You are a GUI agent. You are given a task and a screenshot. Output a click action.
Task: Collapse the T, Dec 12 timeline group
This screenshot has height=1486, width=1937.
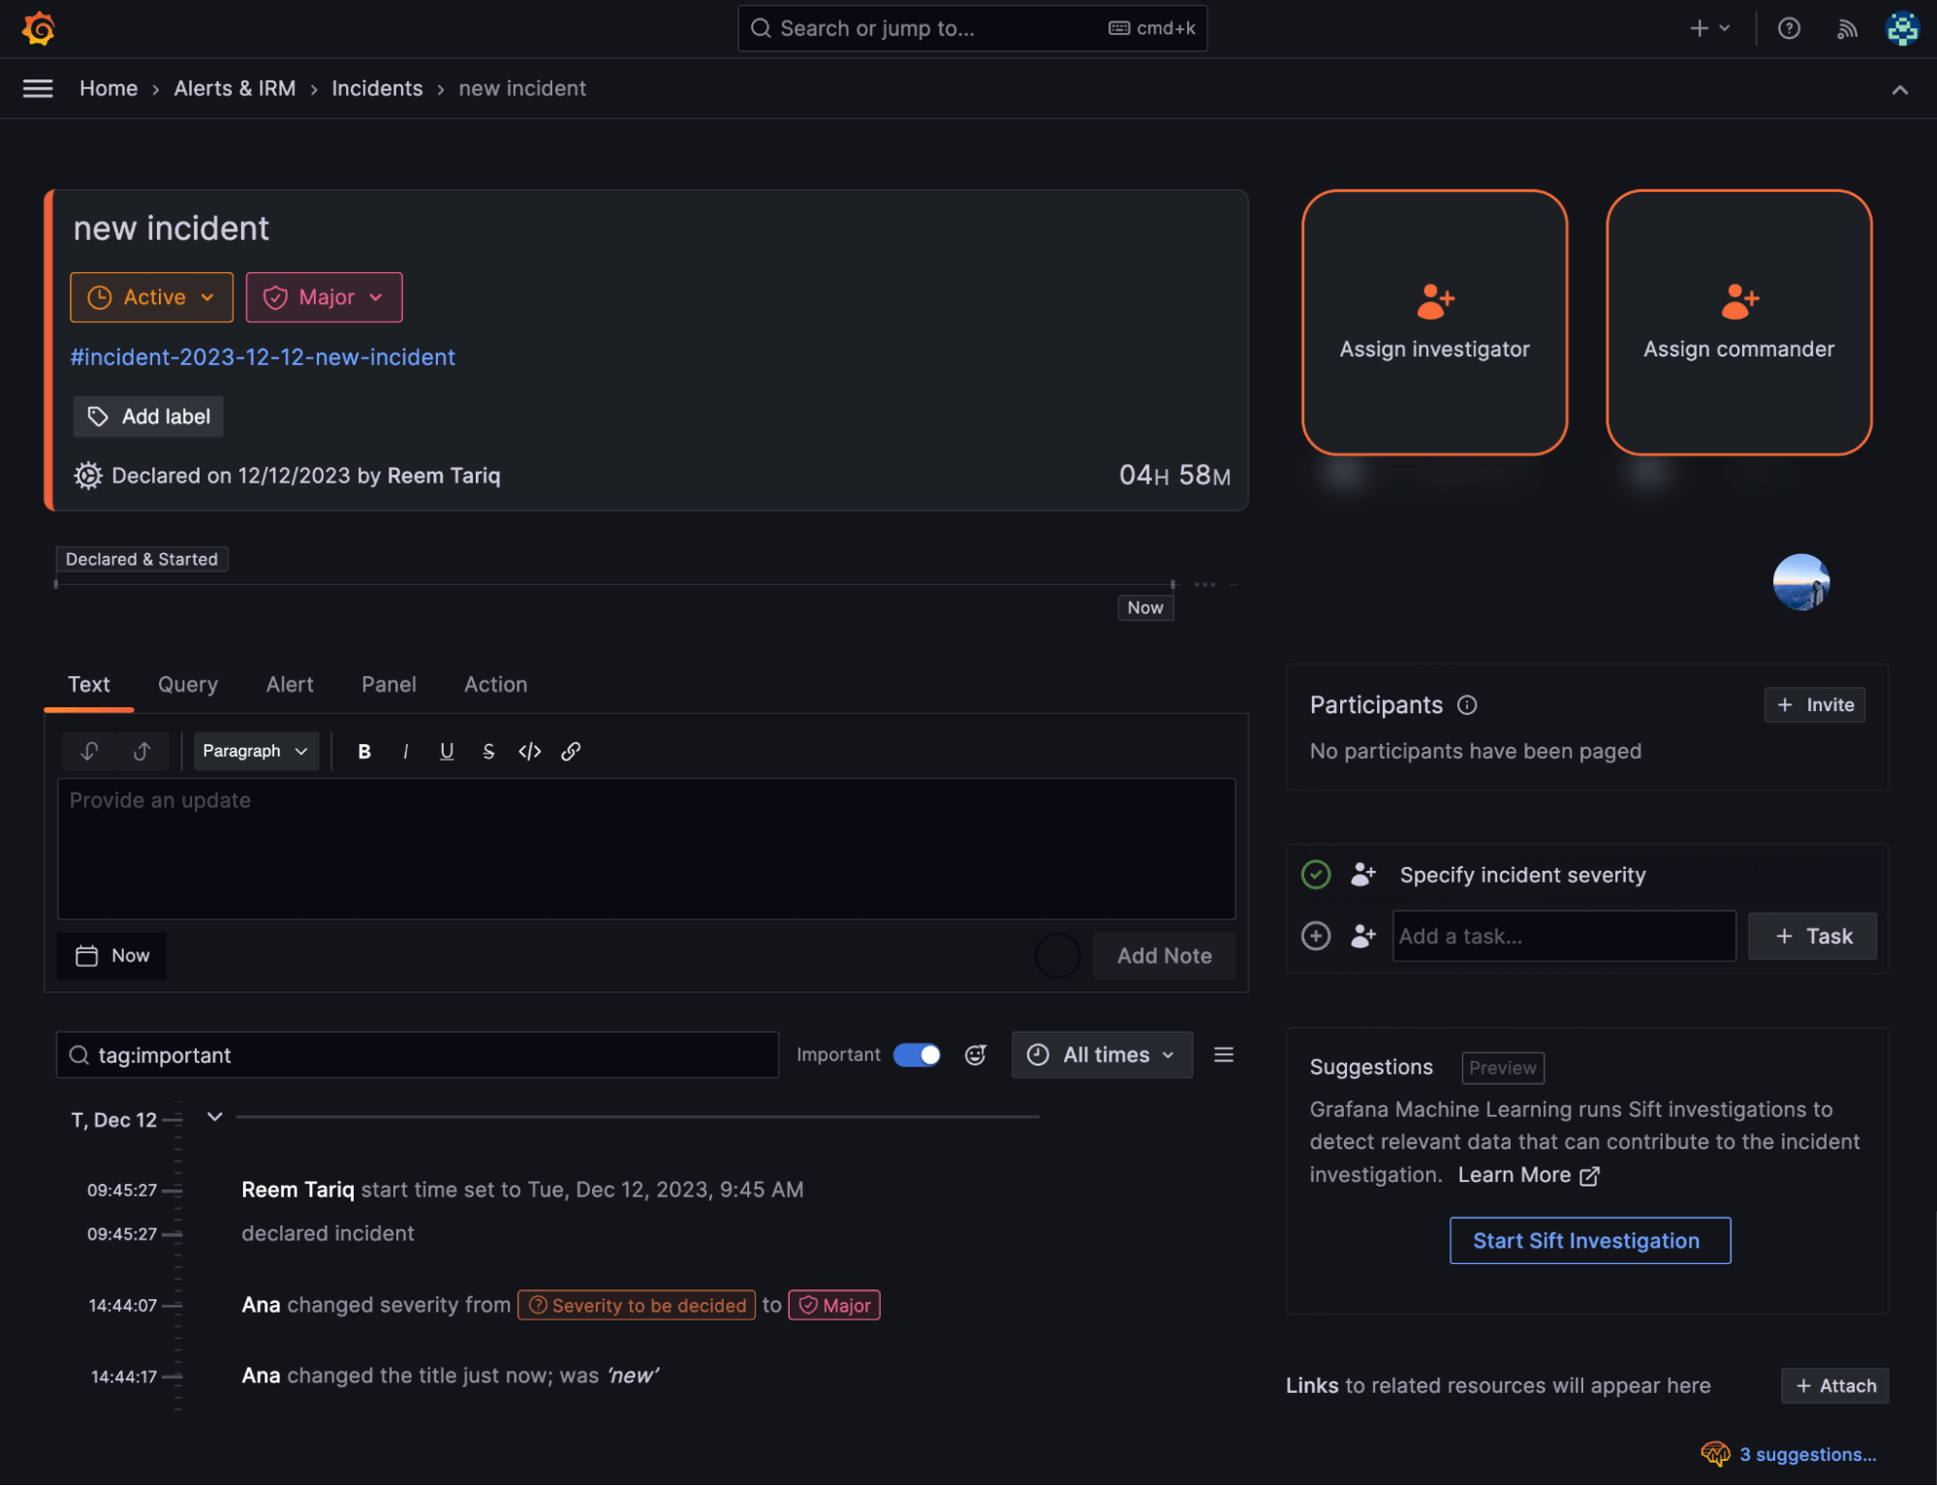tap(215, 1117)
